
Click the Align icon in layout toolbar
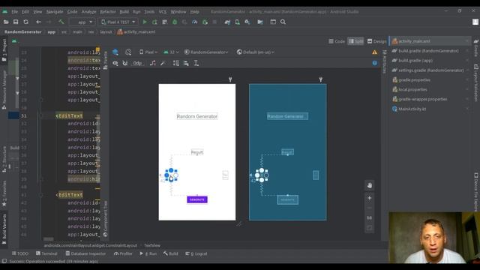click(x=186, y=63)
